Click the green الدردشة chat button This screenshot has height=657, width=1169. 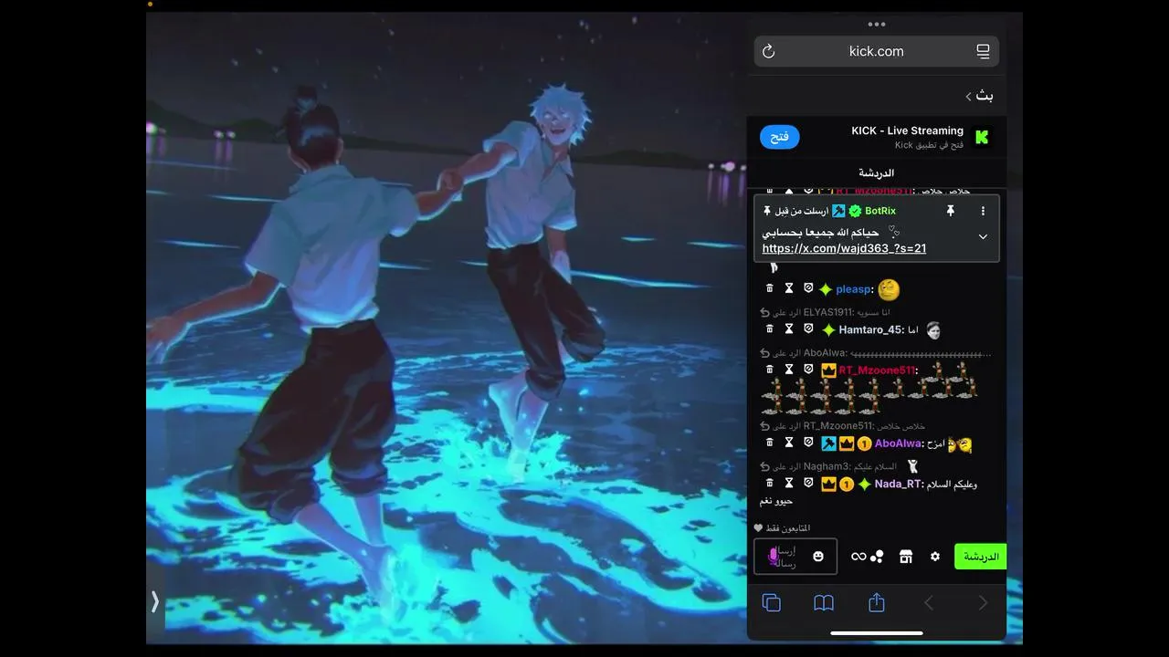coord(981,557)
